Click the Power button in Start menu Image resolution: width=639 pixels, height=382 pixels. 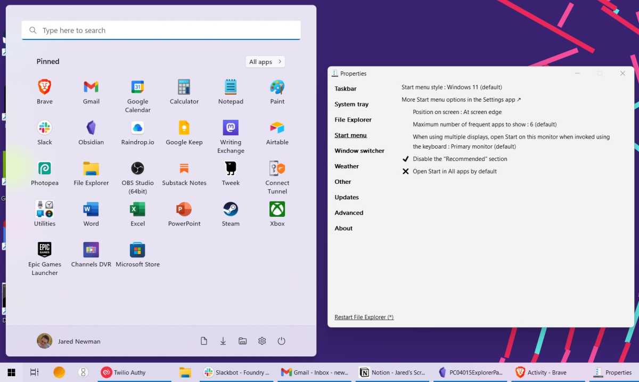[x=282, y=341]
